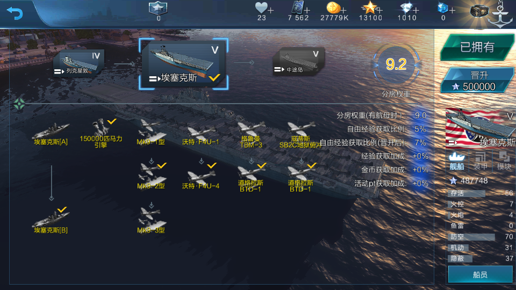Screen dimensions: 516x290
Task: Open the treasure chest icon
Action: pyautogui.click(x=478, y=11)
